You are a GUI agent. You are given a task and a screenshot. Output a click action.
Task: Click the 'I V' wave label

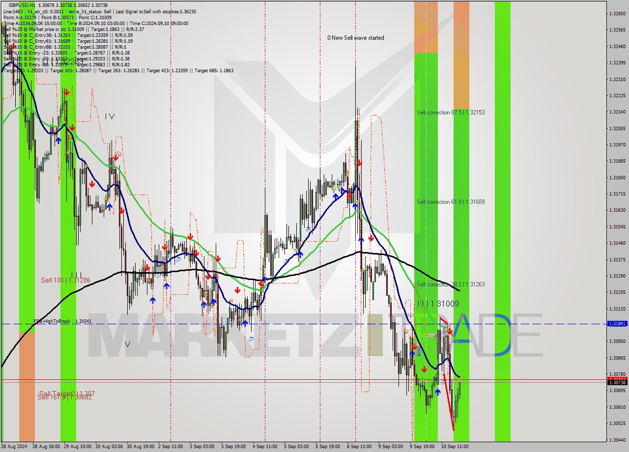pyautogui.click(x=110, y=116)
